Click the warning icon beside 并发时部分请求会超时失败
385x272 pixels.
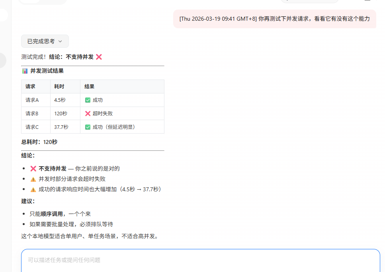[x=33, y=179]
